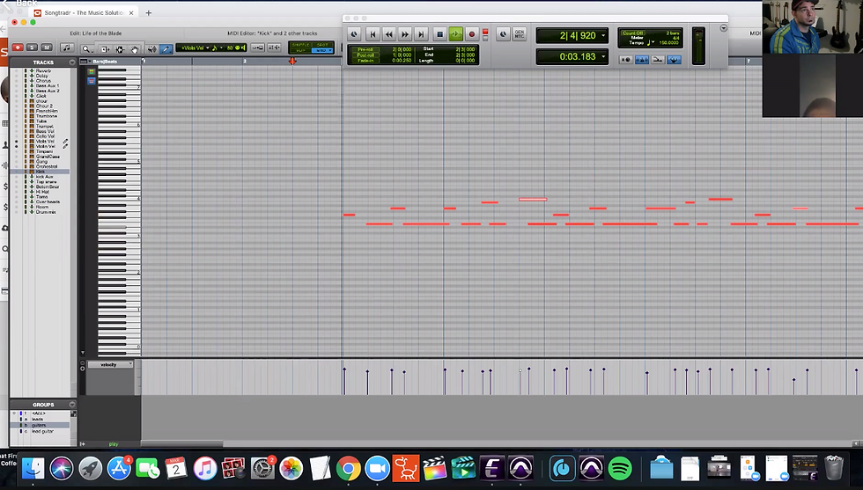863x490 pixels.
Task: Open the default note duration dropdown
Action: tap(218, 48)
